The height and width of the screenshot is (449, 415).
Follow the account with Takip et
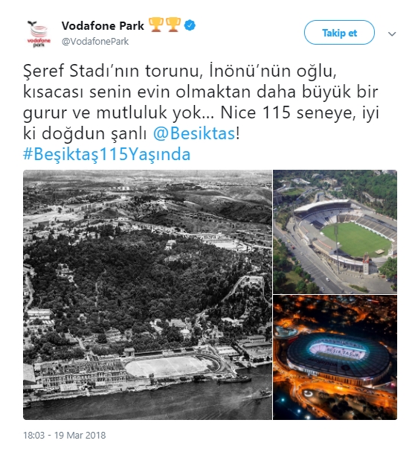click(339, 32)
